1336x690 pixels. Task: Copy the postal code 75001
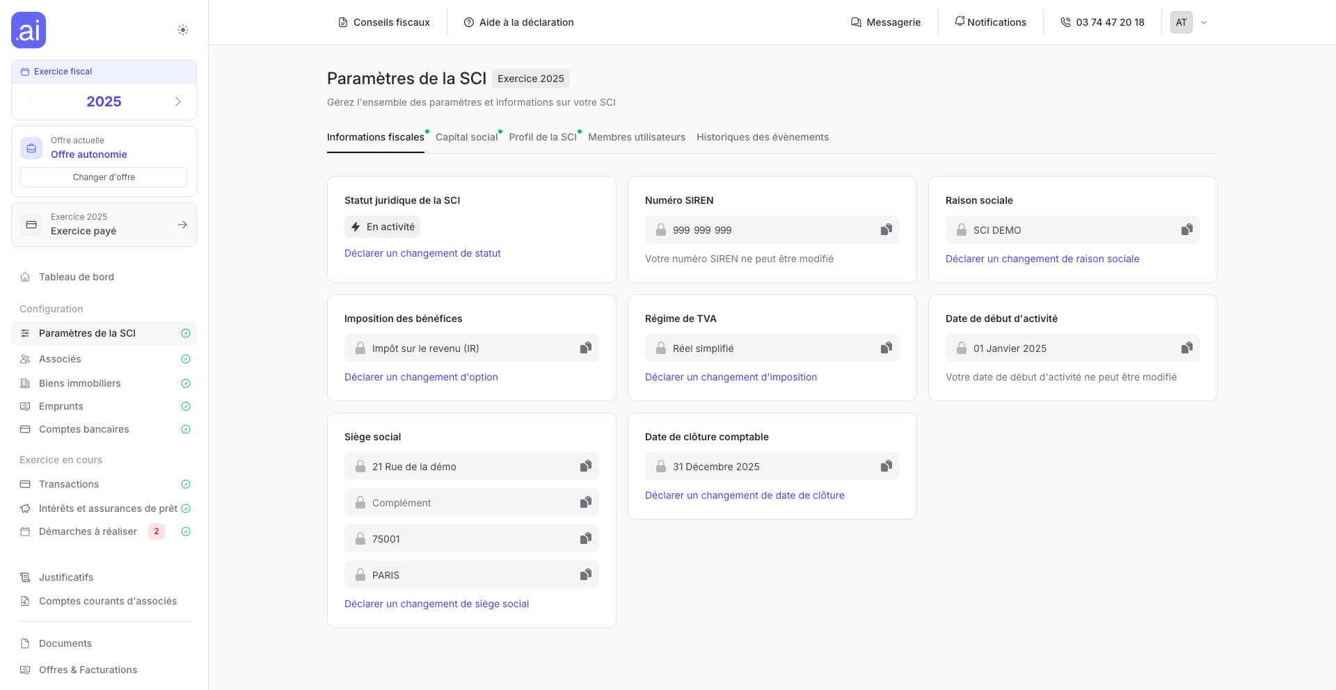[x=585, y=538]
